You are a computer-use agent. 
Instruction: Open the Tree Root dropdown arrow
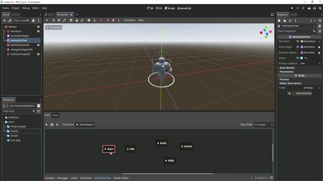(319, 41)
